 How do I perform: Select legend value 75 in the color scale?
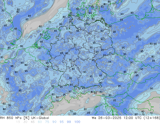[x=47, y=122]
